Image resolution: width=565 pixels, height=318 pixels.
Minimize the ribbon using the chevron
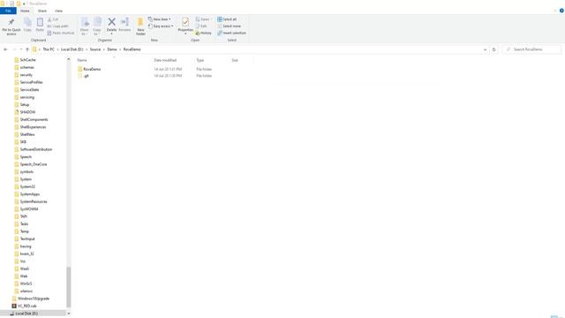coord(555,11)
